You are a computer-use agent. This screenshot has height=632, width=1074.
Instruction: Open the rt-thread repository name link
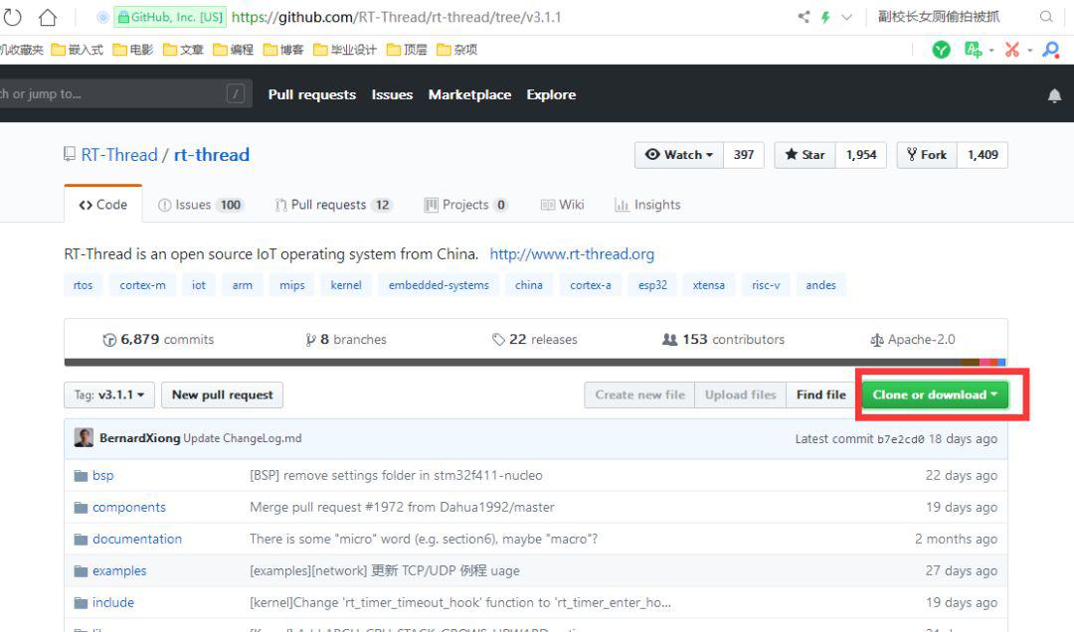212,155
